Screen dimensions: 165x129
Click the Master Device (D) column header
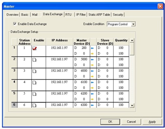pos(82,42)
